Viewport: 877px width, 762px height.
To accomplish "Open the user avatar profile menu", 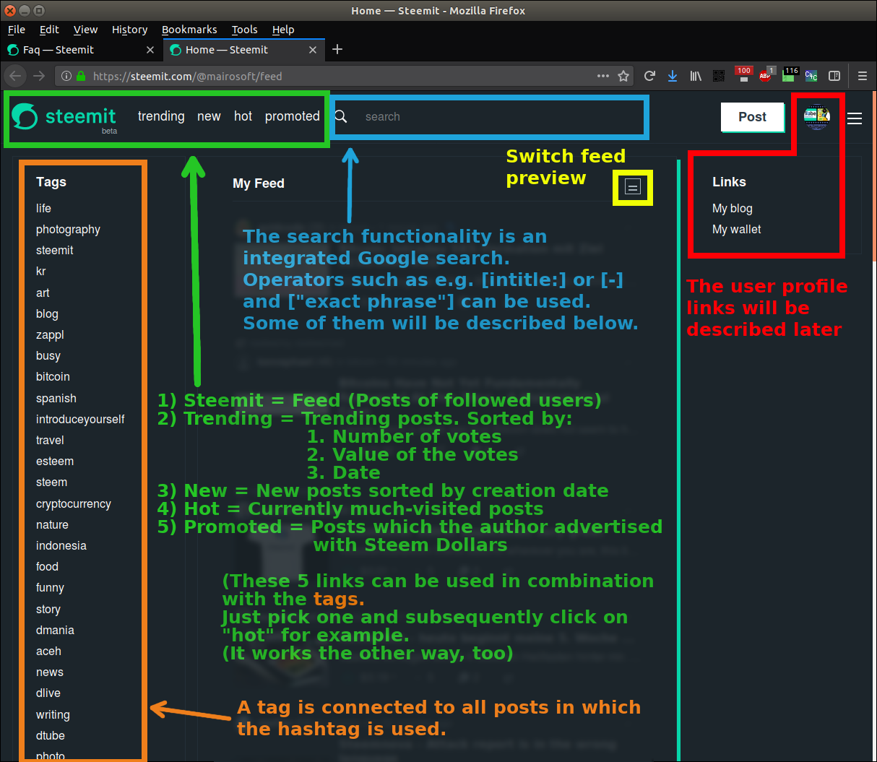I will click(x=817, y=116).
